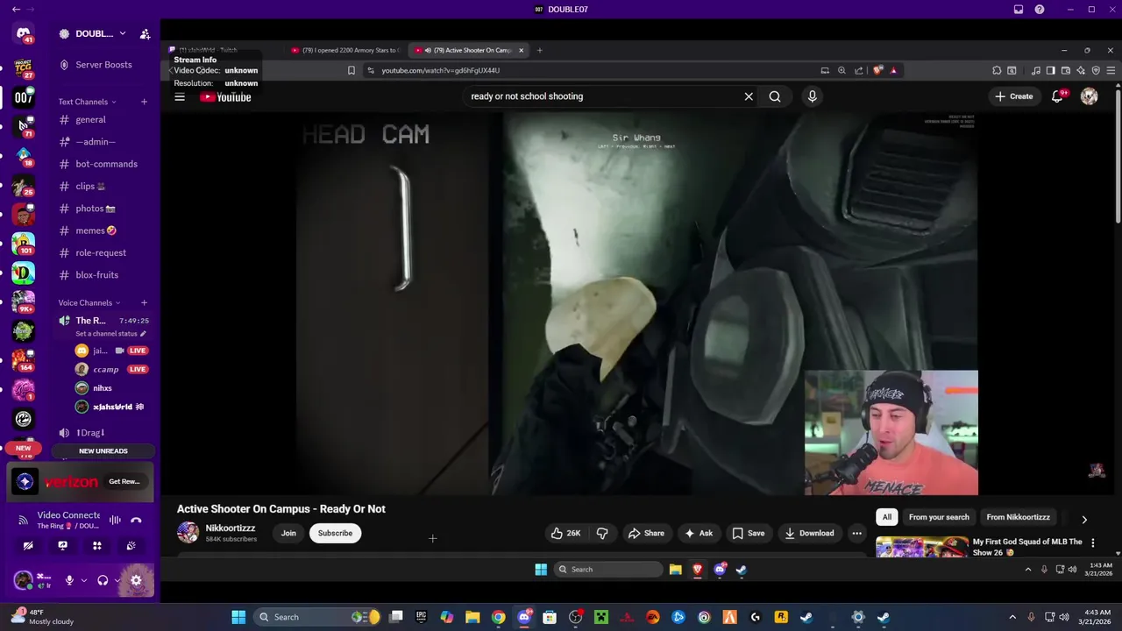
Task: Clear the YouTube search text
Action: tap(749, 96)
